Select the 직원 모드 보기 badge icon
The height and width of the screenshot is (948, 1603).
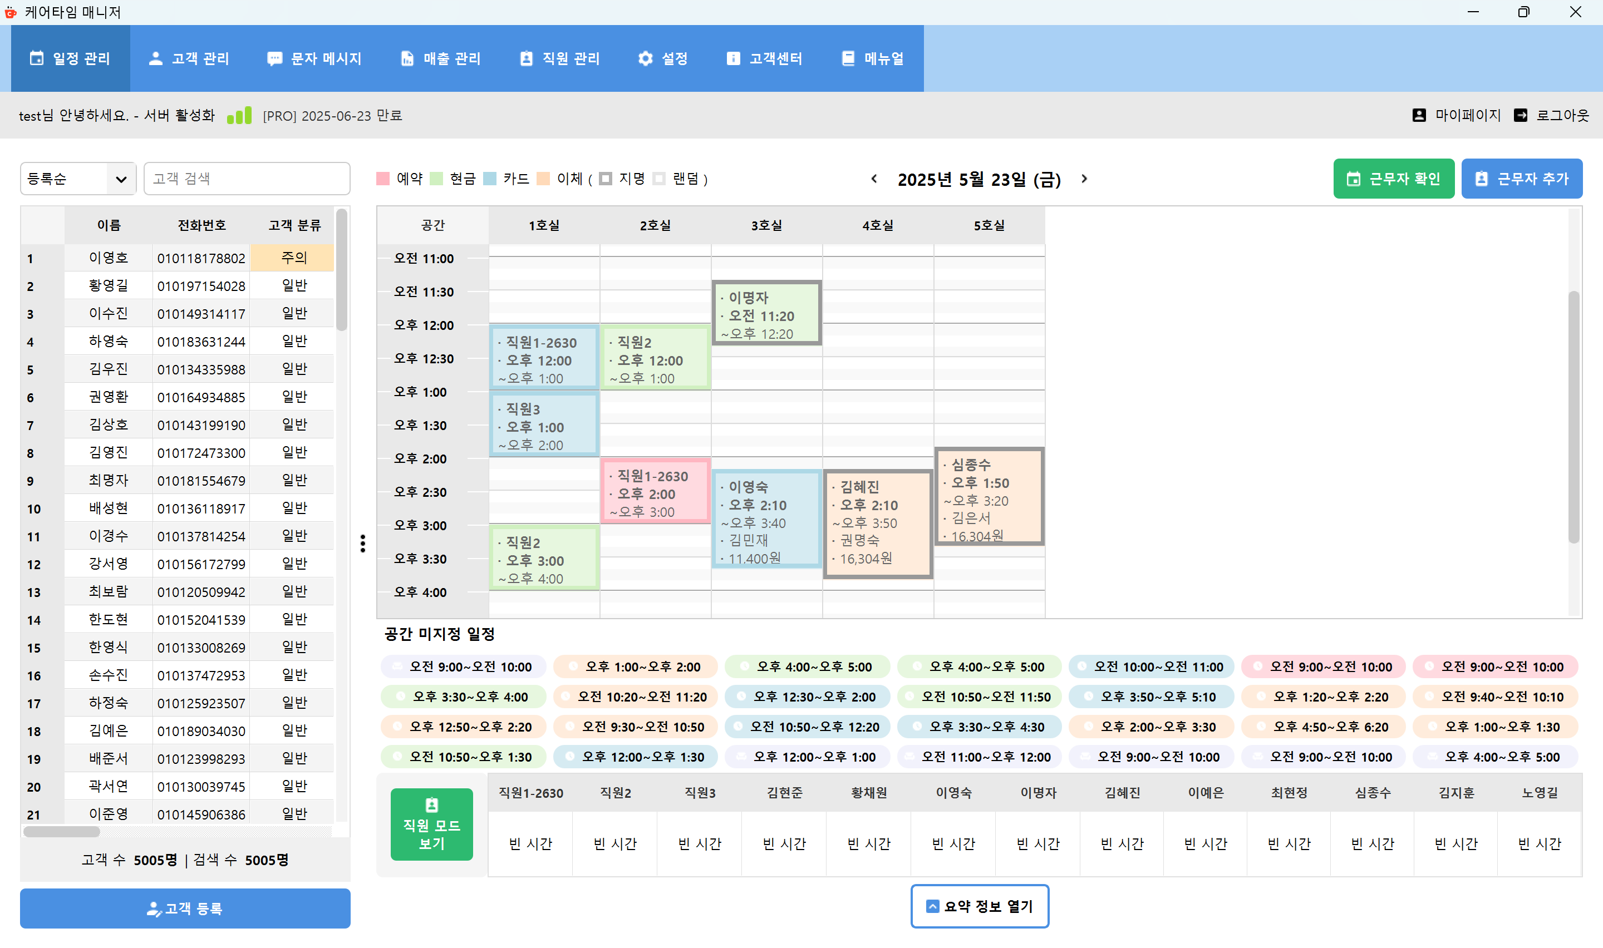(431, 807)
